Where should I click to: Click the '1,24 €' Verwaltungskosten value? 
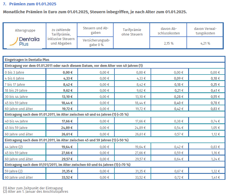216,159
